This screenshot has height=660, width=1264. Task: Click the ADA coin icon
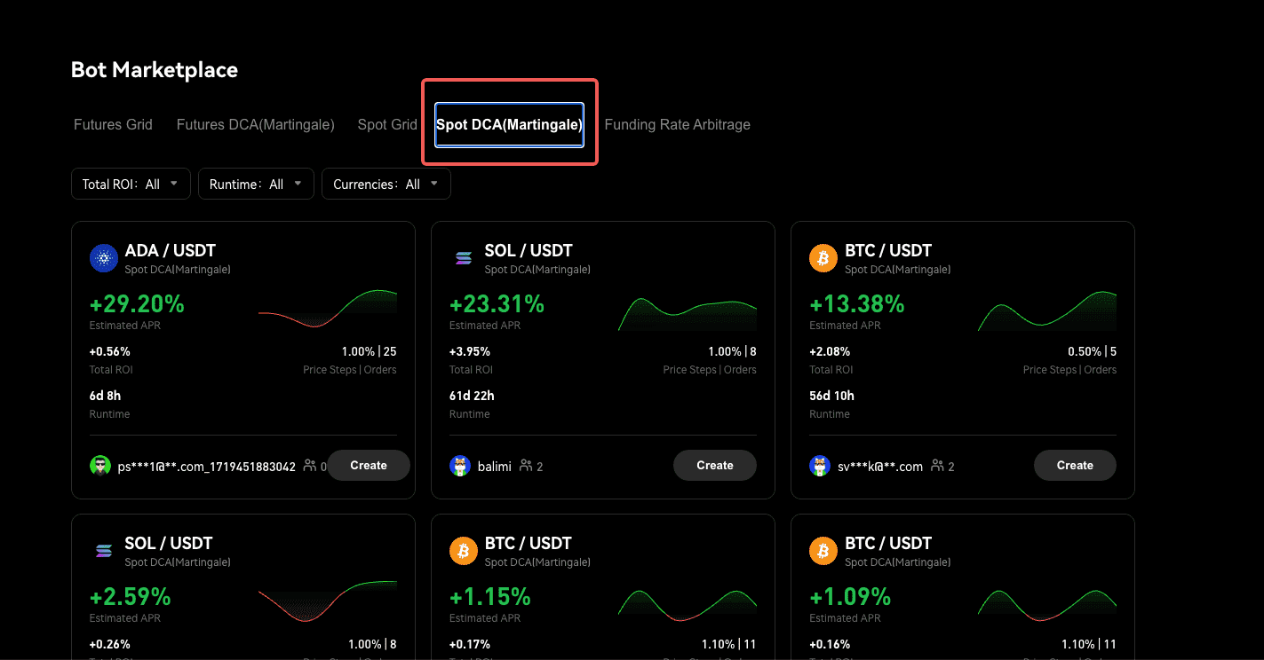click(x=104, y=259)
